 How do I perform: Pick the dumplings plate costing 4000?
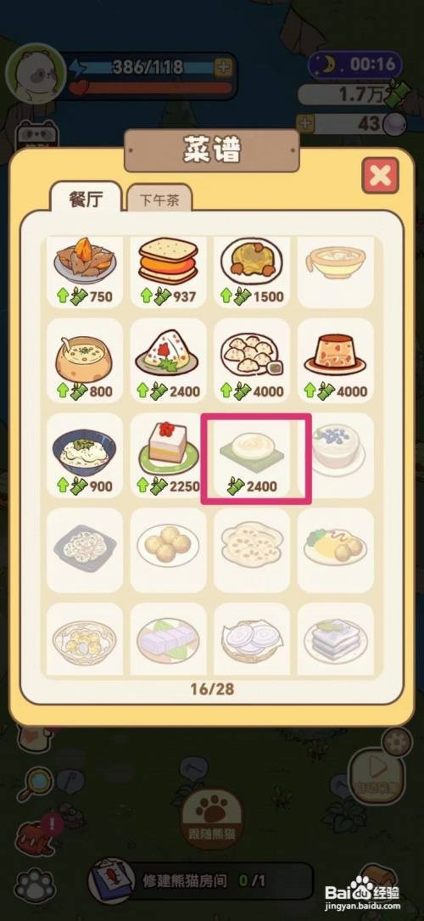[x=252, y=360]
